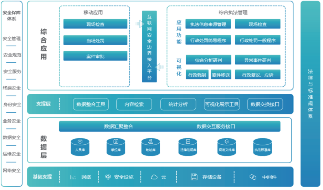Select the 可视化展示工具 box
Image resolution: width=323 pixels, height=190 pixels.
[x=221, y=104]
